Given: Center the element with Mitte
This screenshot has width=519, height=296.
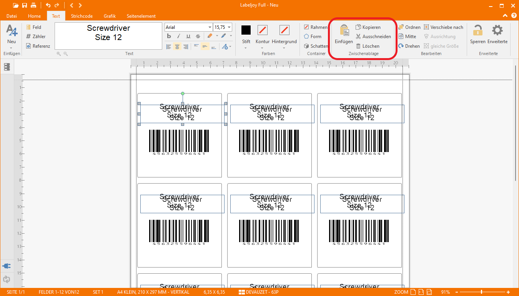Looking at the screenshot, I should click(408, 37).
